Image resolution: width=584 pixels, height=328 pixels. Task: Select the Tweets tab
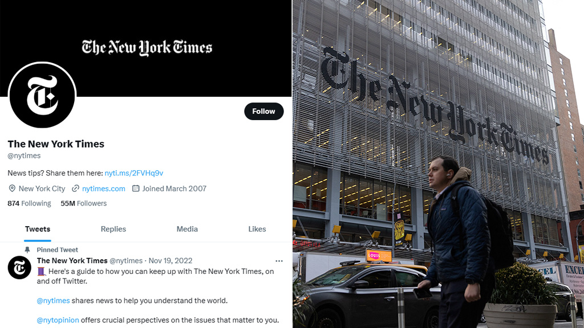point(38,229)
